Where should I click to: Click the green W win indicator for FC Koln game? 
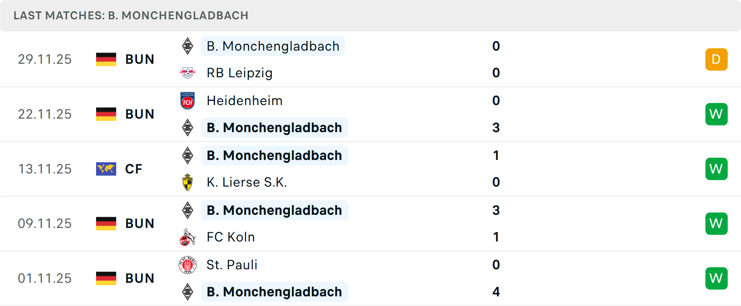tap(717, 223)
